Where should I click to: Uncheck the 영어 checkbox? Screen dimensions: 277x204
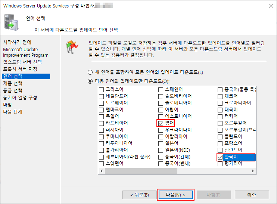161,123
